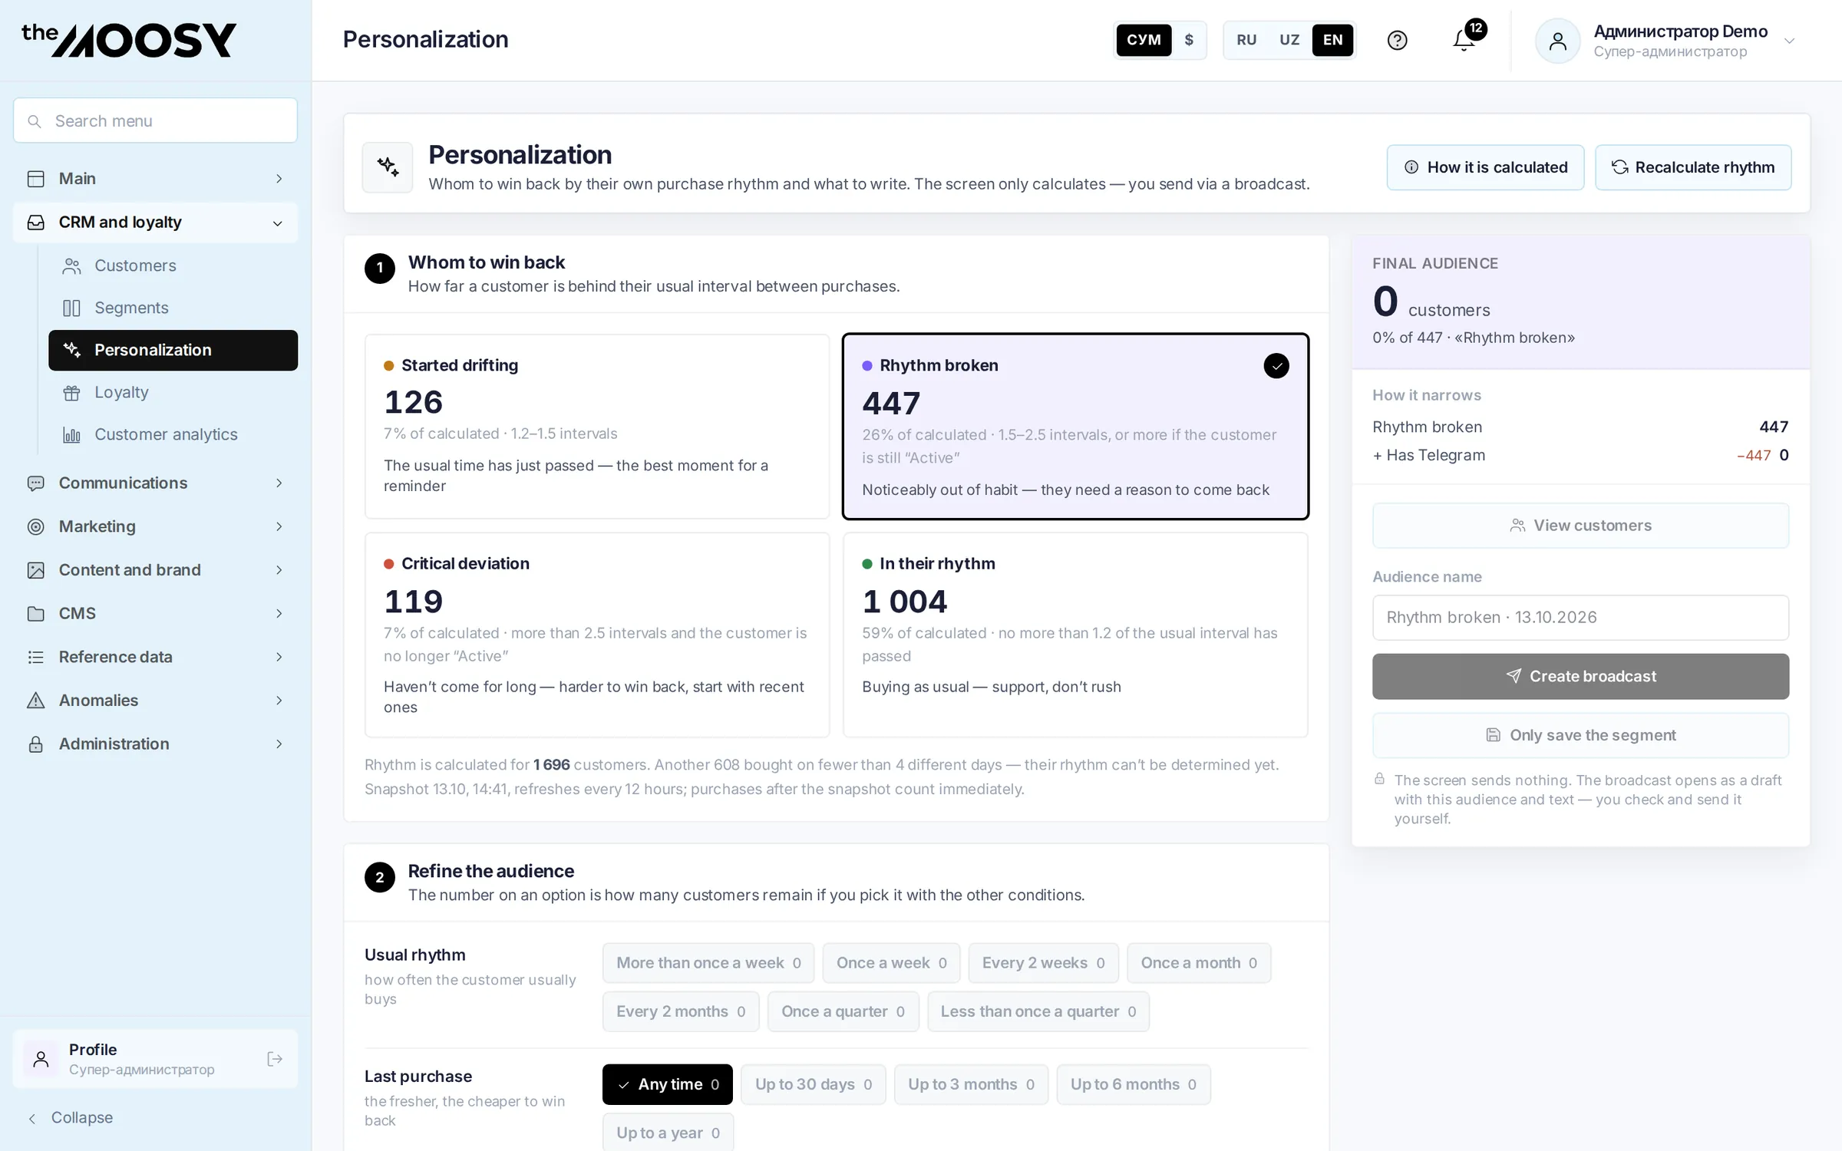Go to Customers in the sidebar

(x=173, y=265)
